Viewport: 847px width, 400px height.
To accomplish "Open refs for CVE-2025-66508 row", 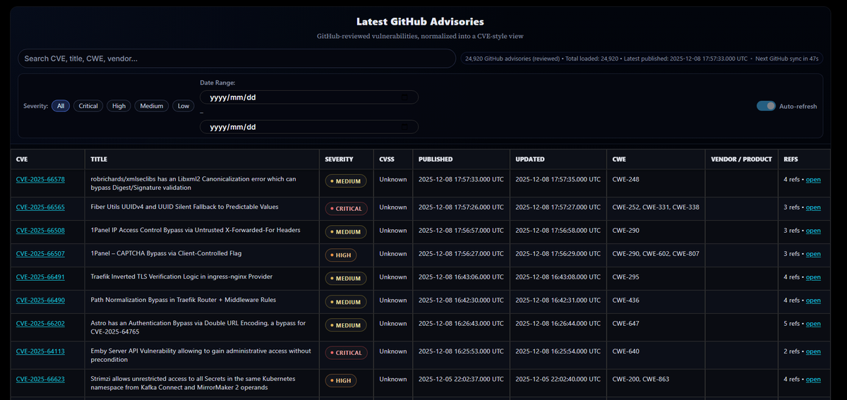I will pos(813,231).
